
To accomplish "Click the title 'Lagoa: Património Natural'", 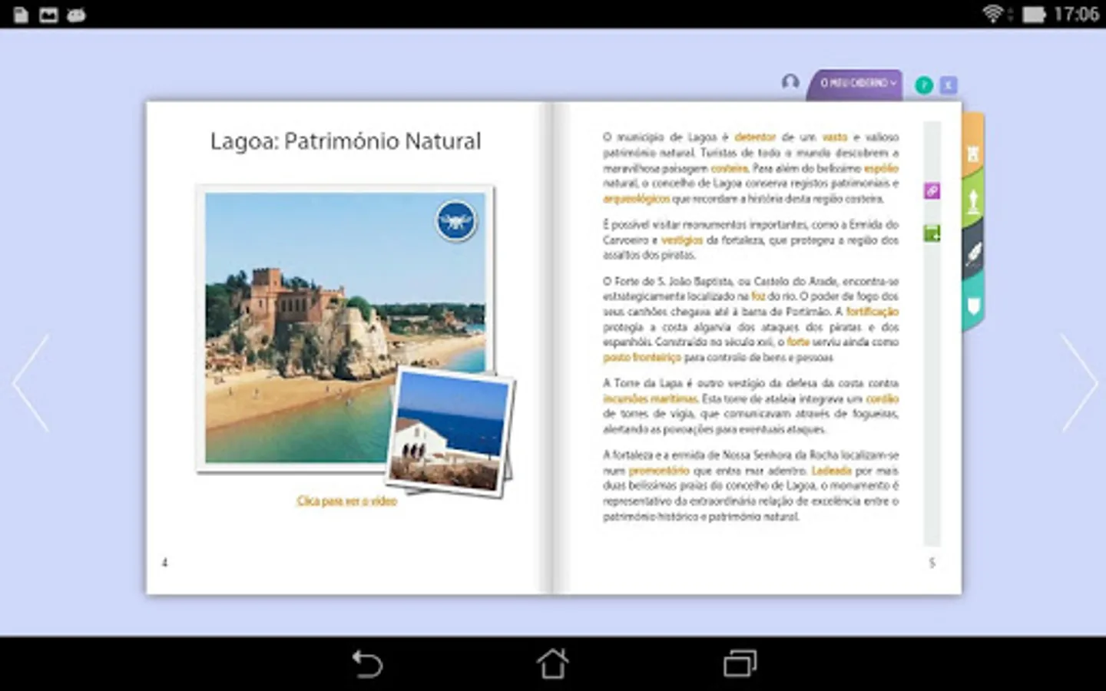I will (346, 141).
